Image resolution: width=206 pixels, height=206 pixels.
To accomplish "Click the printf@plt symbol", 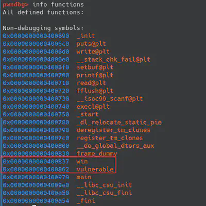I will pyautogui.click(x=95, y=75).
